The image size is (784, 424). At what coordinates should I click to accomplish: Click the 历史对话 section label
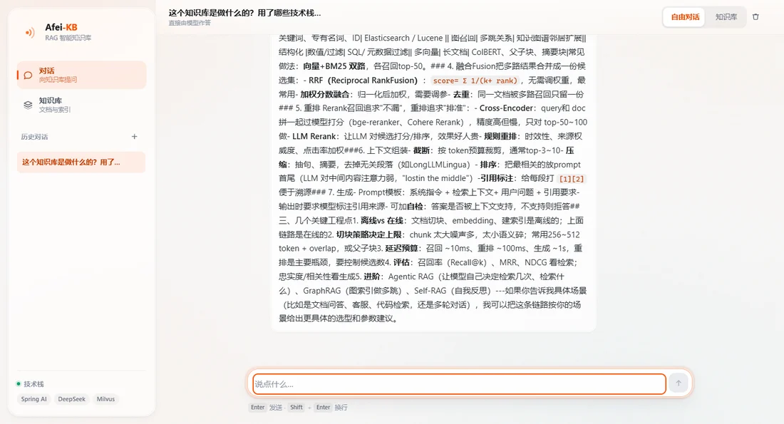34,137
